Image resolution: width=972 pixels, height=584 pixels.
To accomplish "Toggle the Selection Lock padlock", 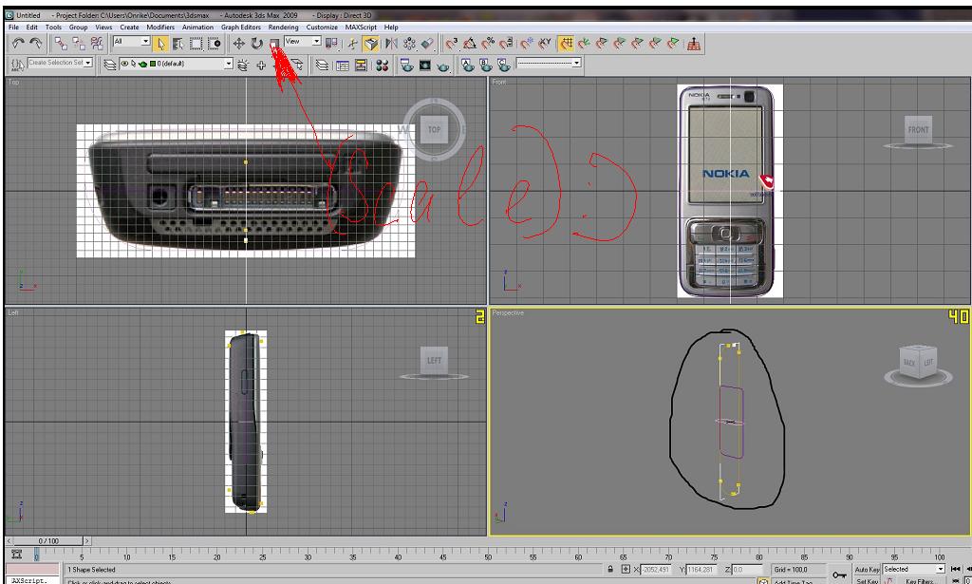I will click(x=611, y=570).
